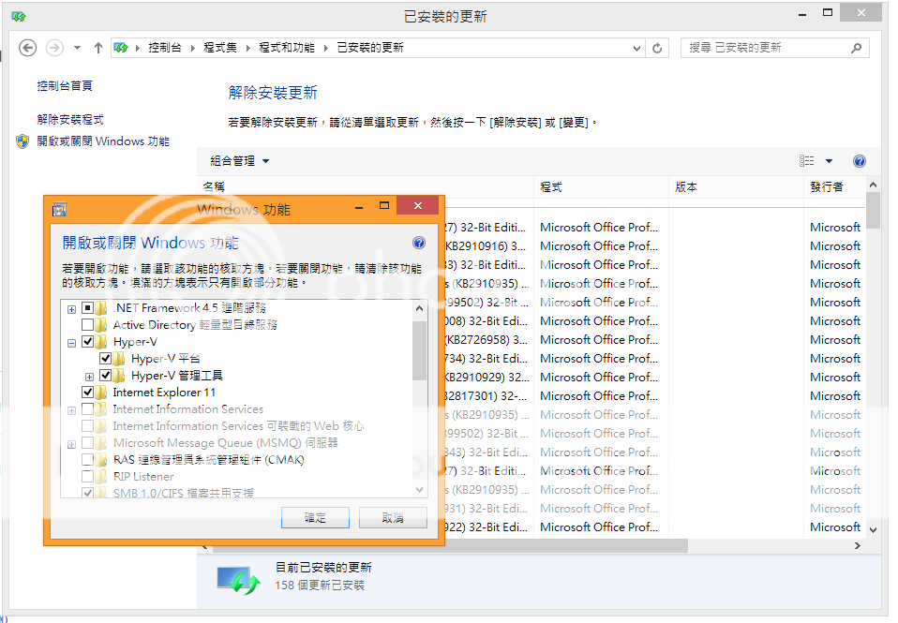Uncheck the Internet Explorer 11 checkbox
Screen dimensions: 898x623
coord(87,393)
